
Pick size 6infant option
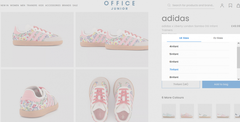[x=174, y=62]
